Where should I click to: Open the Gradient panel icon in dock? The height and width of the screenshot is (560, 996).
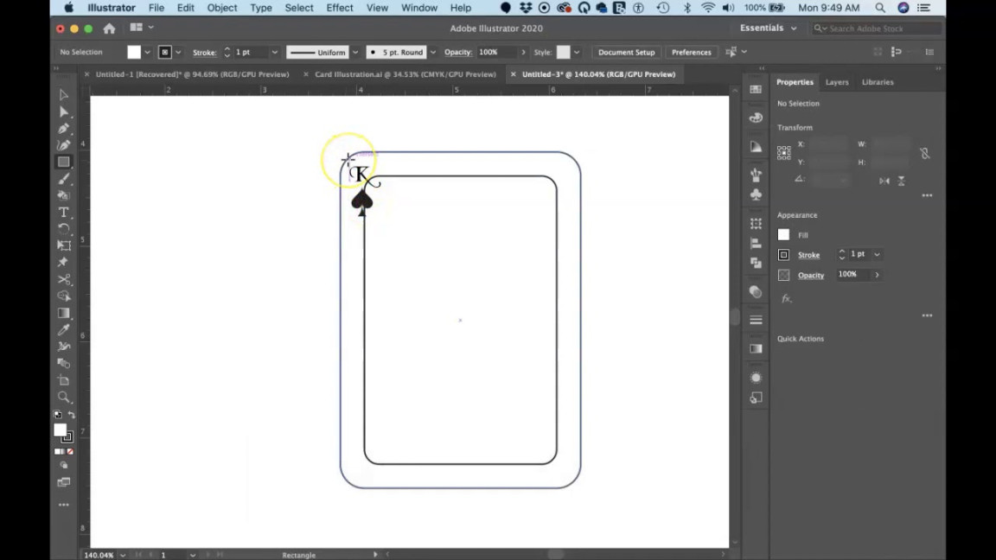pyautogui.click(x=756, y=348)
